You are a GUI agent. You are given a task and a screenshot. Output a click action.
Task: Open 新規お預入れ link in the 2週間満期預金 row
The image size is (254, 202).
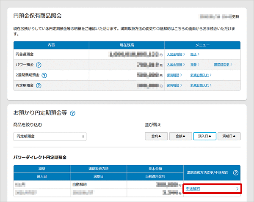(x=201, y=75)
